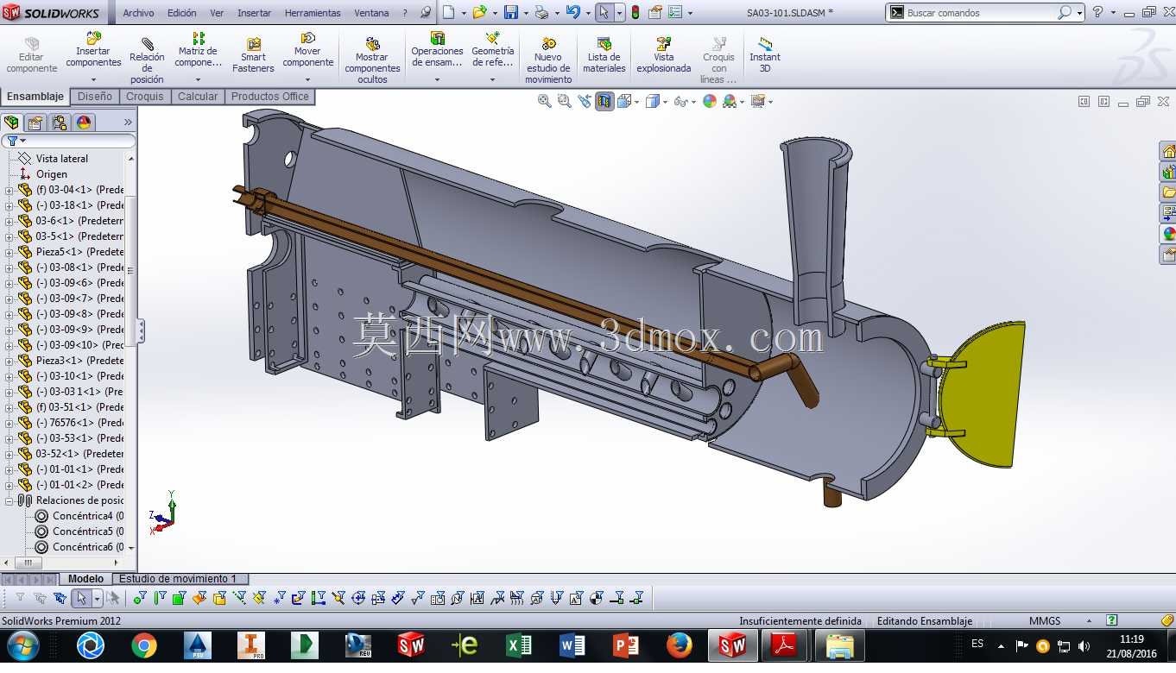This screenshot has height=673, width=1176.
Task: Collapse the Relaciones de posición folder
Action: [x=9, y=500]
